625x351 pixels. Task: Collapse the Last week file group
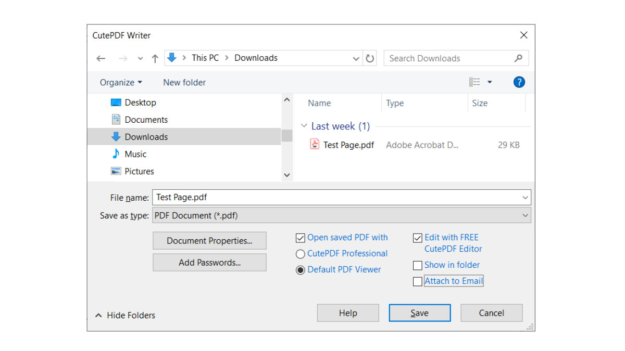tap(304, 126)
